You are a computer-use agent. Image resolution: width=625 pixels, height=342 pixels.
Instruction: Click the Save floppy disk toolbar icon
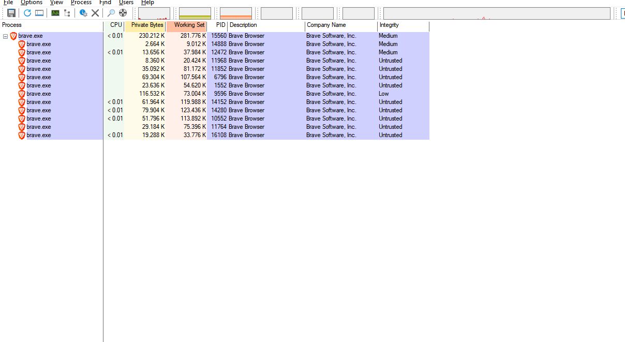pos(11,13)
